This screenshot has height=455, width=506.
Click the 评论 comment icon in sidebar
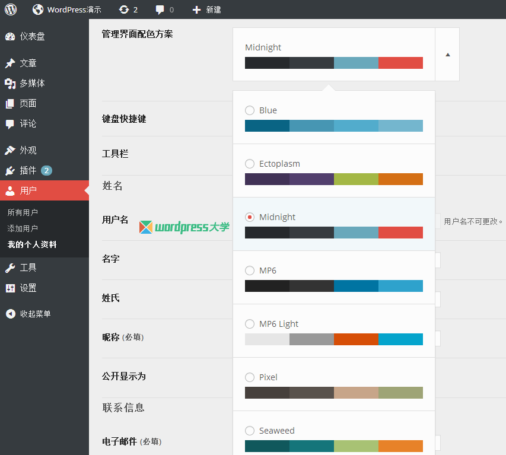10,124
